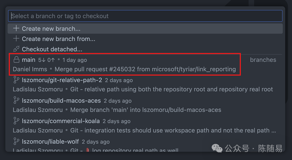Choose Create new branch from... option
292x160 pixels.
pos(145,39)
